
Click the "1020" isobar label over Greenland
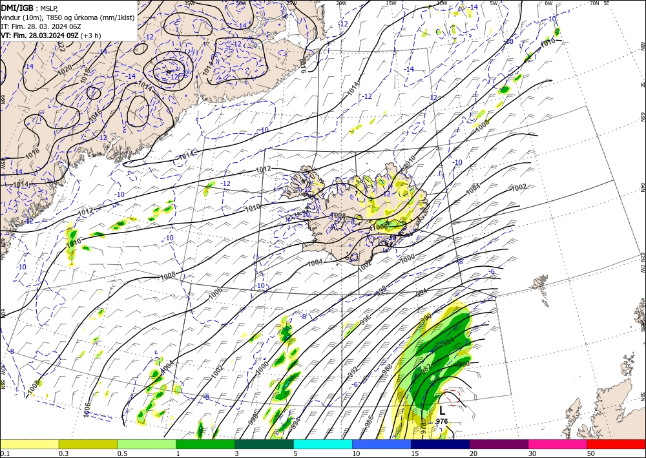click(x=64, y=68)
